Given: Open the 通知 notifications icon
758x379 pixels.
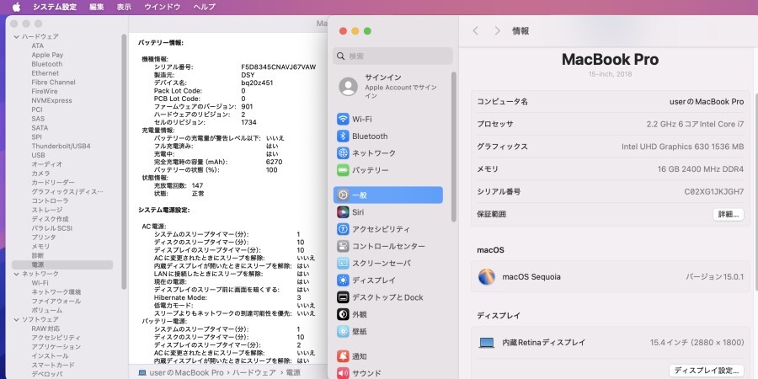Looking at the screenshot, I should tap(343, 356).
